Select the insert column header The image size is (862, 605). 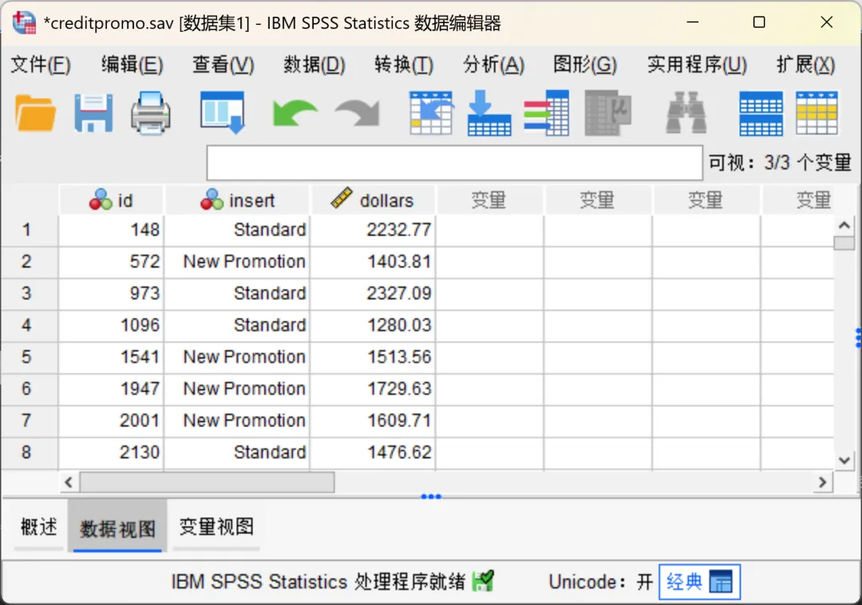(x=237, y=200)
